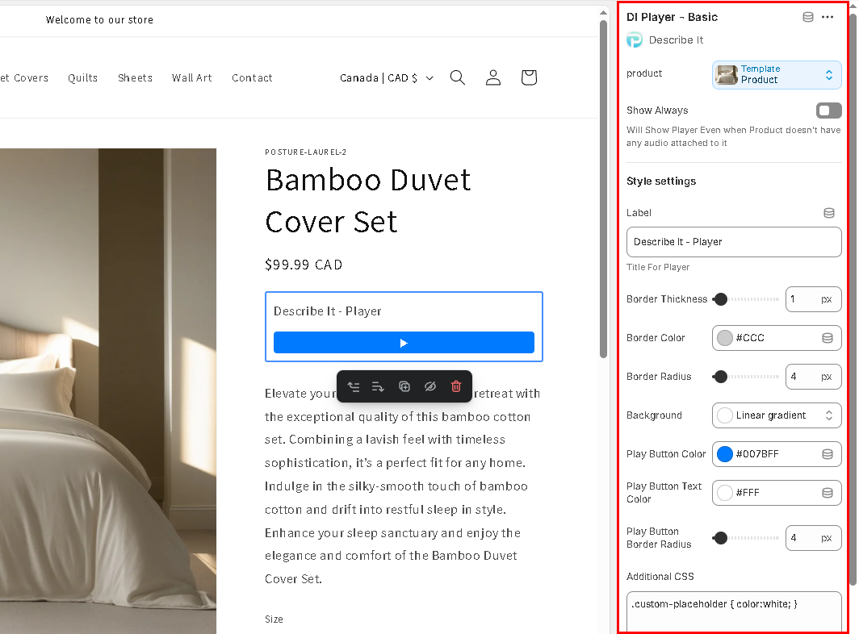Viewport: 859px width, 634px height.
Task: Open the Contact menu item
Action: [x=252, y=78]
